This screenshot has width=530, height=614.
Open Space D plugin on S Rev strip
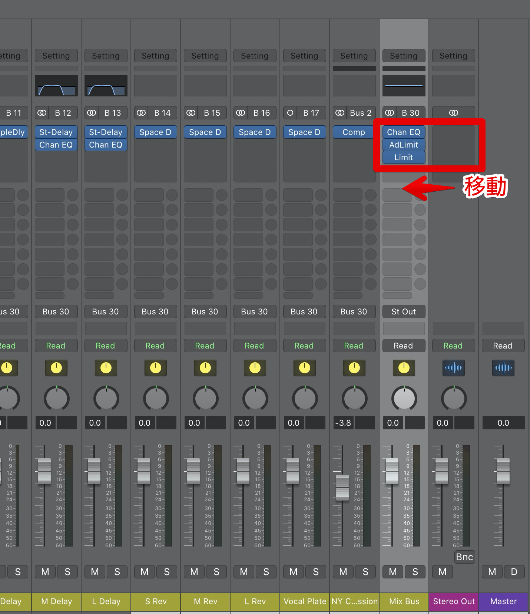pyautogui.click(x=155, y=132)
